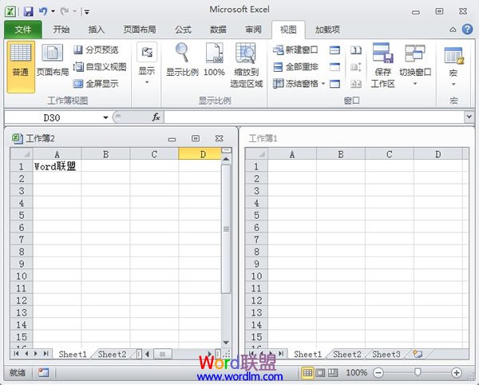Click New Window (新建窗口)
Image resolution: width=479 pixels, height=385 pixels.
click(295, 50)
